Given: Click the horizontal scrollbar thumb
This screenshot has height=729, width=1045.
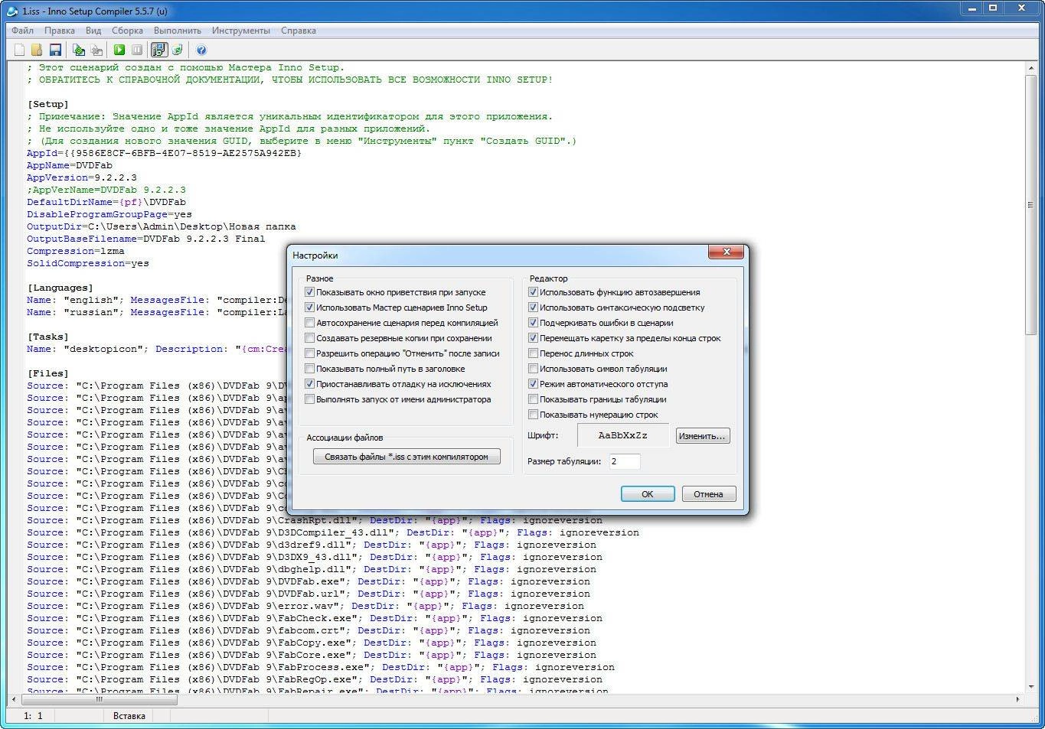Looking at the screenshot, I should tap(99, 699).
